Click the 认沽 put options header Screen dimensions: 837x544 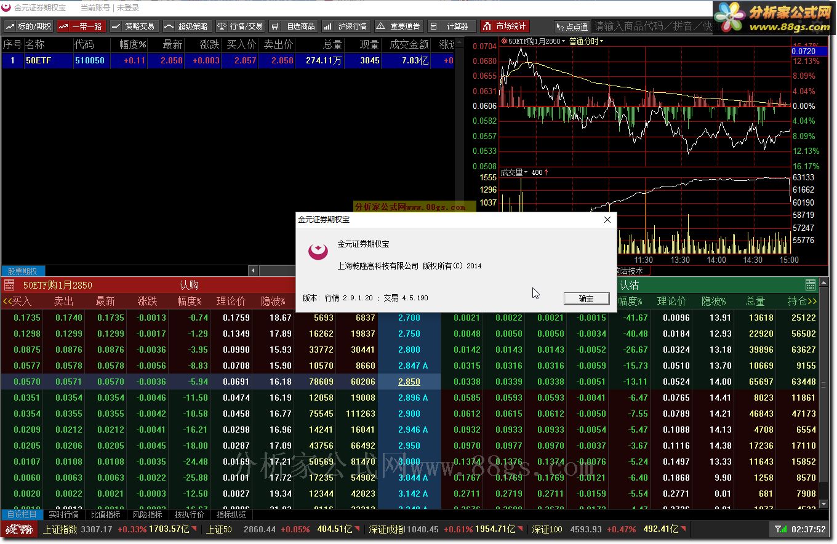[629, 285]
